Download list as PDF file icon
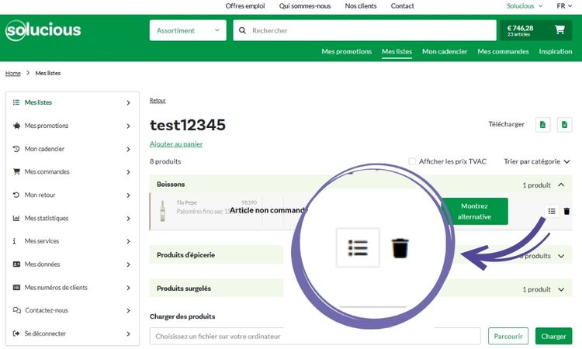Screen dimensions: 582x349 tap(543, 124)
